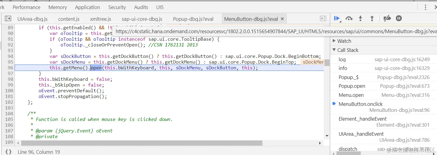Click Line 96, Column 19 status

click(39, 152)
